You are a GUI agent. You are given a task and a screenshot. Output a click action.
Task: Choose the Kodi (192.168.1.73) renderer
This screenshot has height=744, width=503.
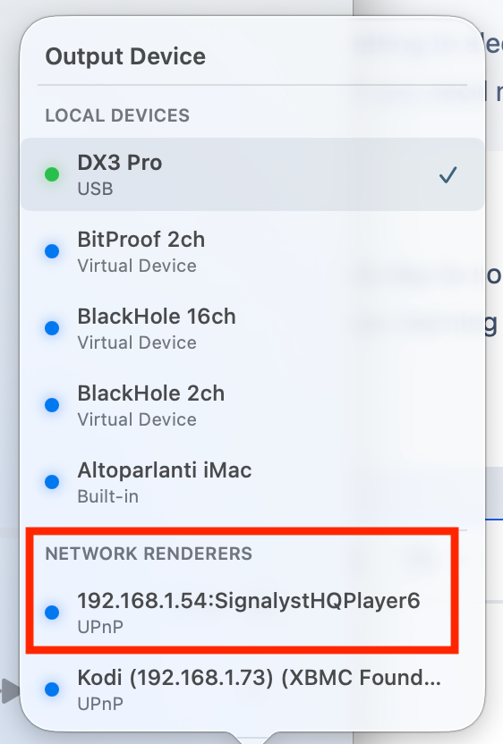tap(252, 689)
